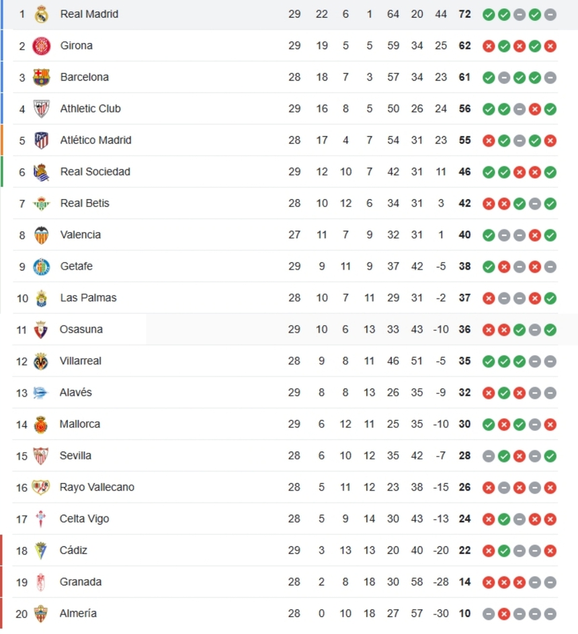Click Celta Vigo's win form indicator
The image size is (578, 634).
click(x=503, y=519)
